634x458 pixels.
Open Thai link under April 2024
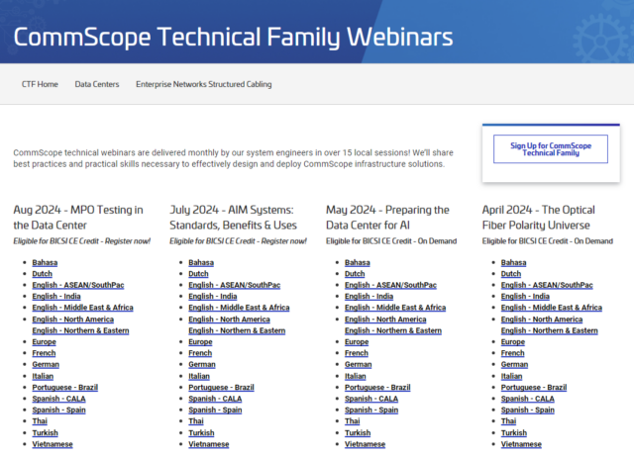point(508,421)
